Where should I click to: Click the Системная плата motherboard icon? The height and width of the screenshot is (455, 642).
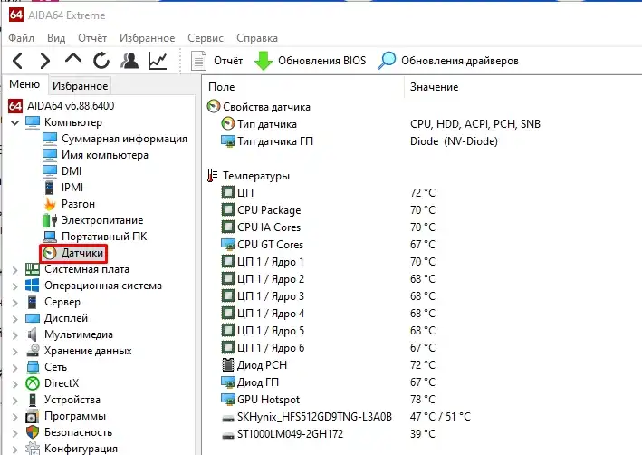pyautogui.click(x=33, y=269)
